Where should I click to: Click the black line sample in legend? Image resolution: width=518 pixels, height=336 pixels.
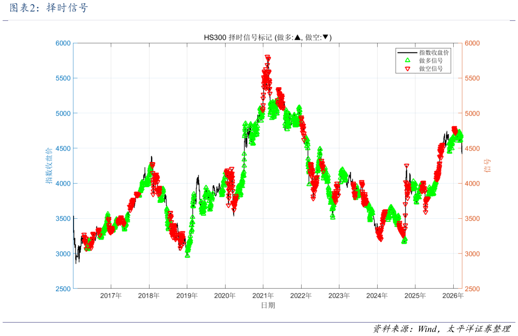pyautogui.click(x=407, y=53)
